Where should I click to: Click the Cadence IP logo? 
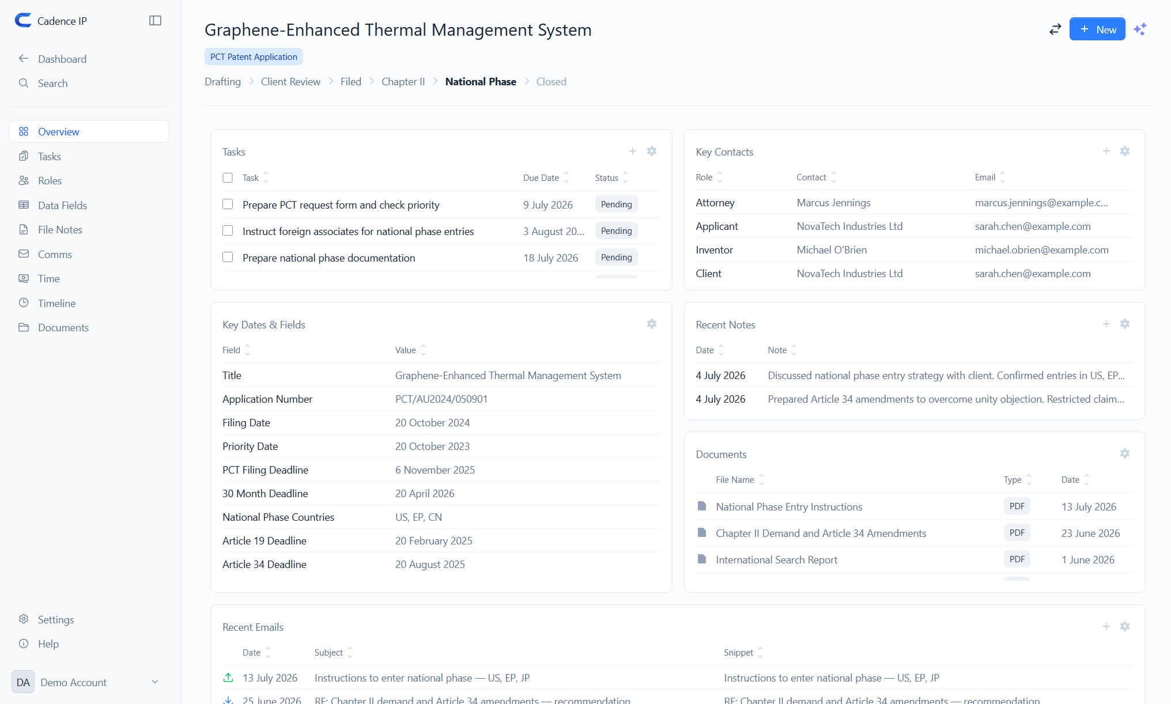[x=23, y=21]
